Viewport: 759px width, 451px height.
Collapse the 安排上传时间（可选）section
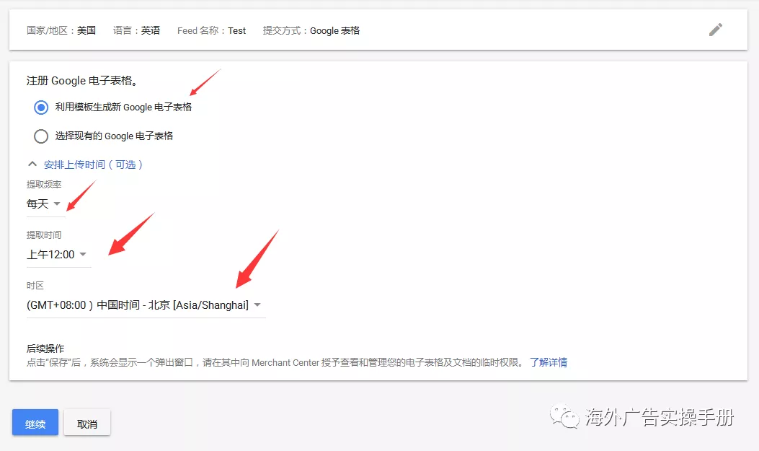tap(94, 165)
